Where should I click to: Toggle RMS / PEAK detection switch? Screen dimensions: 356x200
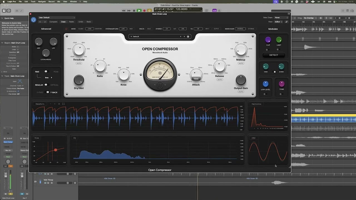pyautogui.click(x=46, y=72)
